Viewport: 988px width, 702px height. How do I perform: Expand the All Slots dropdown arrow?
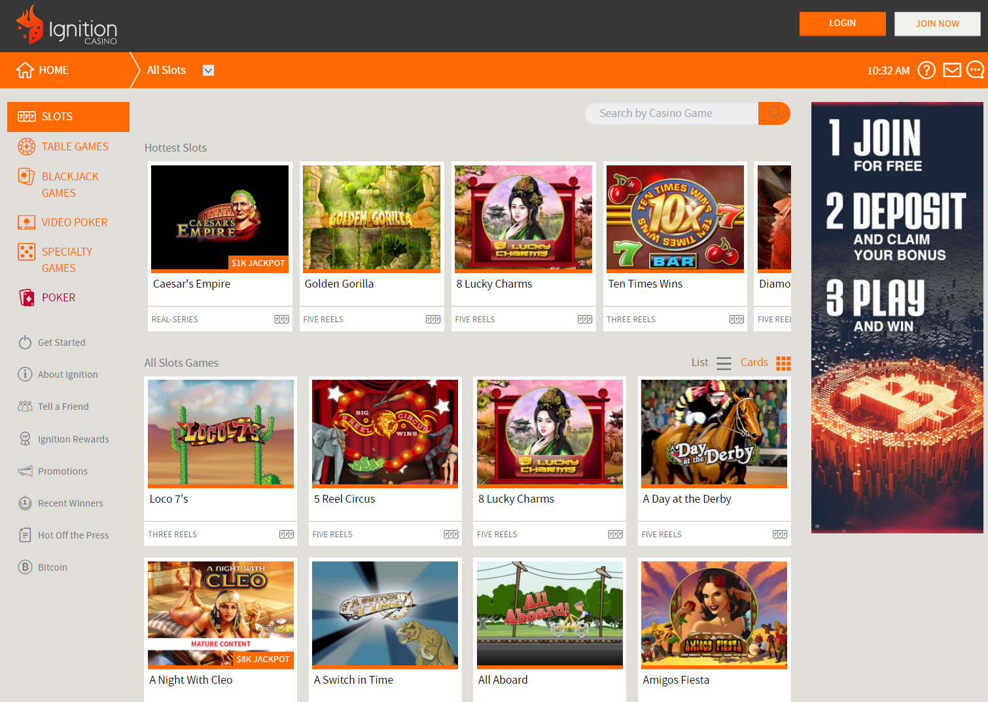(208, 70)
